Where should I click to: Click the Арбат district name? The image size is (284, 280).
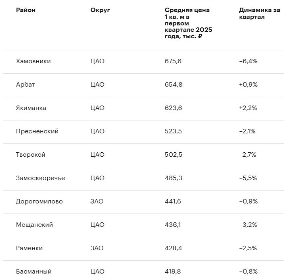[25, 85]
